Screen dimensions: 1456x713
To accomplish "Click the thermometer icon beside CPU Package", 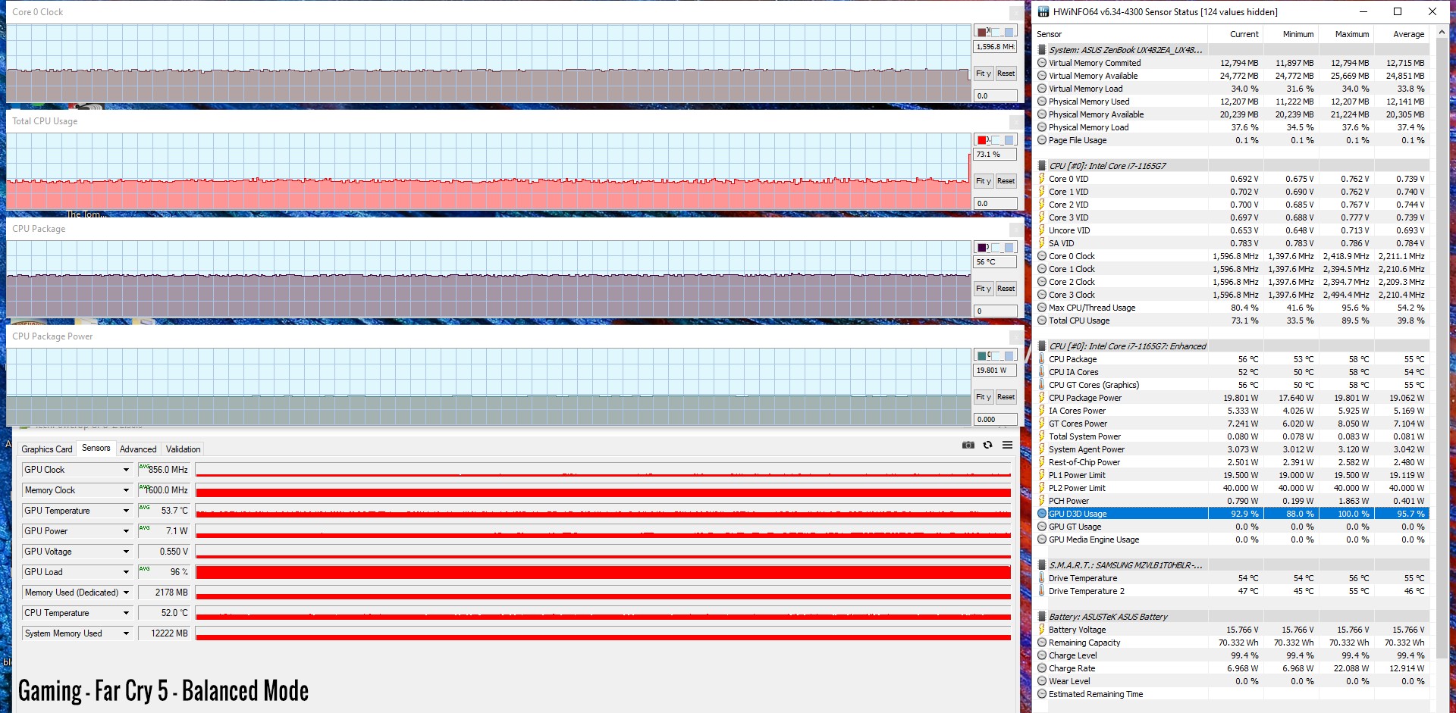I will pos(1042,359).
